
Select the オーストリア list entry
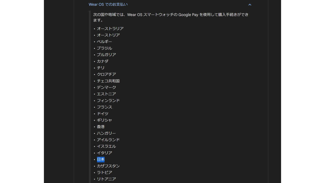pyautogui.click(x=108, y=35)
